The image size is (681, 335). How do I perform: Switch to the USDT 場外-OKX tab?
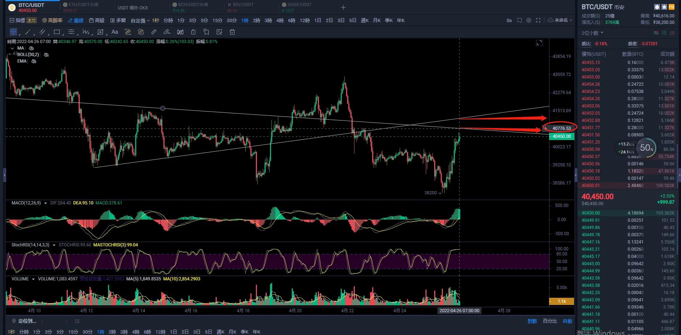[133, 8]
